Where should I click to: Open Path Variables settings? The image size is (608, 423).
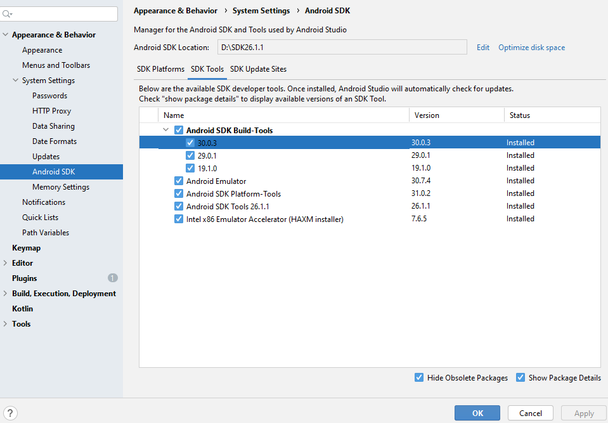[46, 233]
